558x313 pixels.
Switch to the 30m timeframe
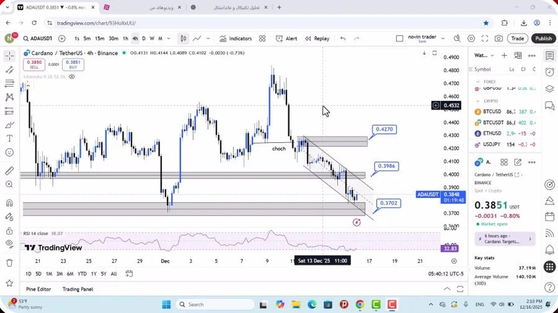point(113,39)
